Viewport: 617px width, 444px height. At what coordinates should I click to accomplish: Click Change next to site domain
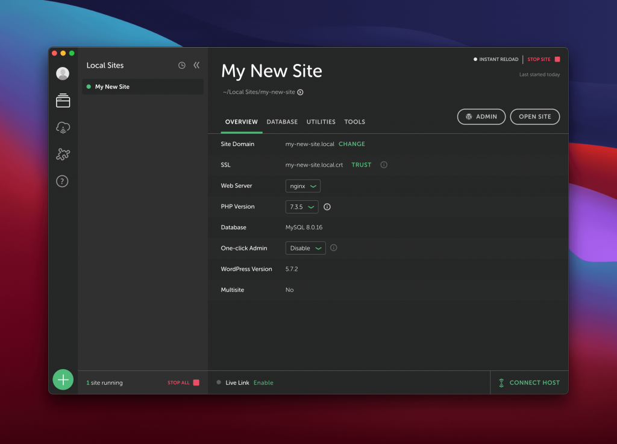[352, 144]
